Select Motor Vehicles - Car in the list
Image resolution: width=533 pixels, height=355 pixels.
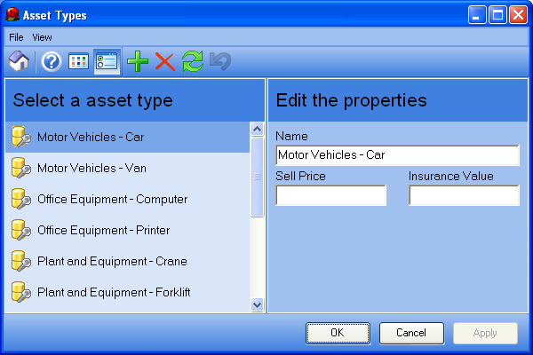click(127, 137)
